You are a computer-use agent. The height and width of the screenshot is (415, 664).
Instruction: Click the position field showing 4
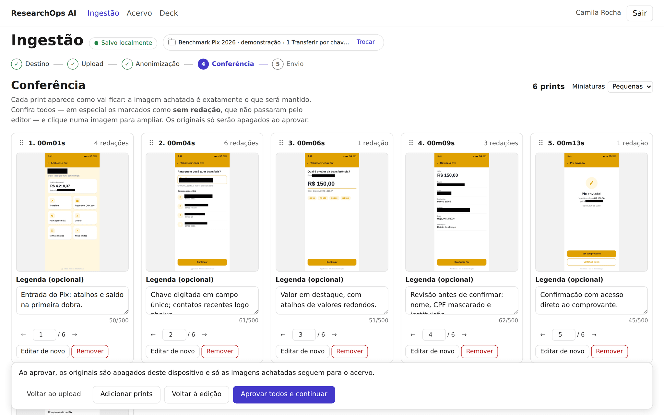tap(434, 335)
